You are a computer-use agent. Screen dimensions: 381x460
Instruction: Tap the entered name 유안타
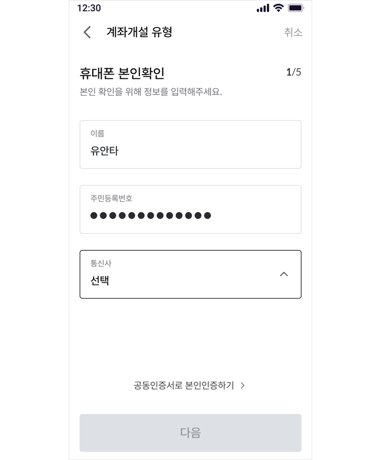click(x=104, y=151)
